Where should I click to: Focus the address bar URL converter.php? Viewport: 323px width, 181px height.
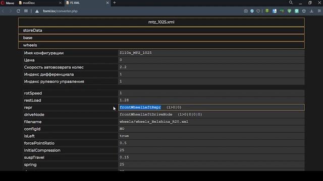[x=60, y=11]
